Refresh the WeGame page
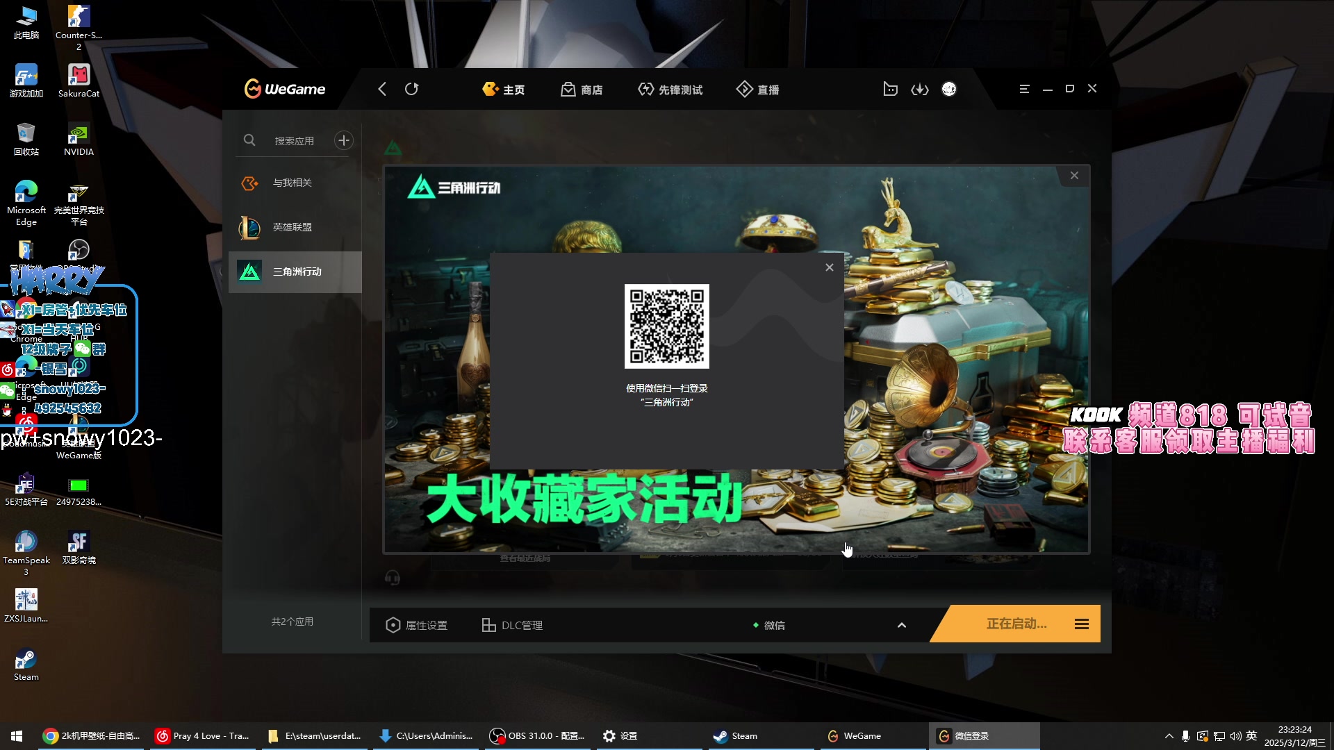The height and width of the screenshot is (750, 1334). tap(412, 89)
